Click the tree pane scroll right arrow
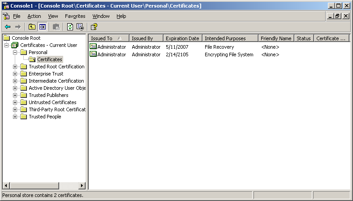 tap(82, 185)
